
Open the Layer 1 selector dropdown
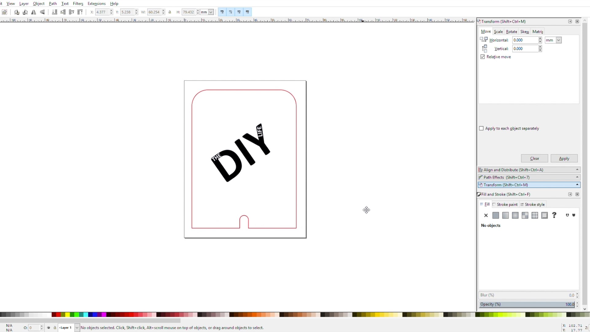click(x=77, y=328)
